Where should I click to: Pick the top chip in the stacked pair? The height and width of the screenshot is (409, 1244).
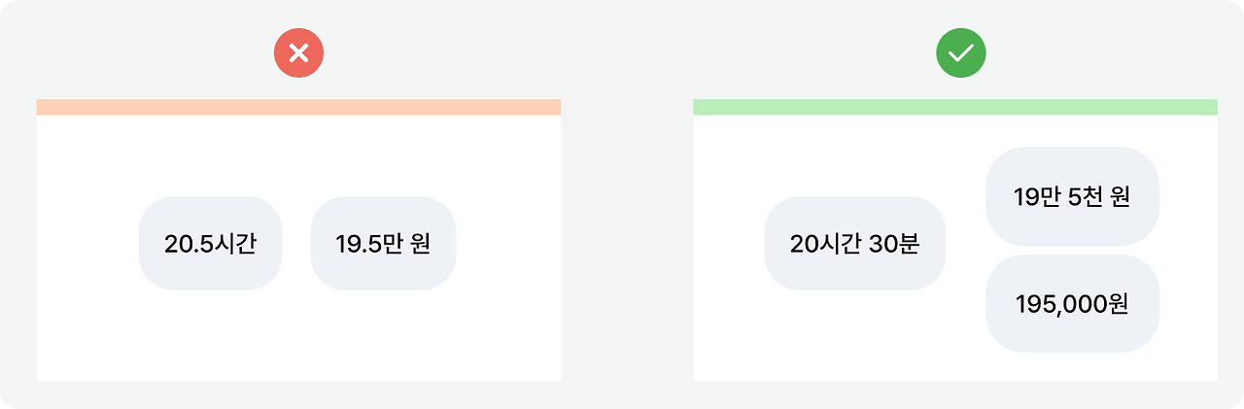coord(1072,196)
